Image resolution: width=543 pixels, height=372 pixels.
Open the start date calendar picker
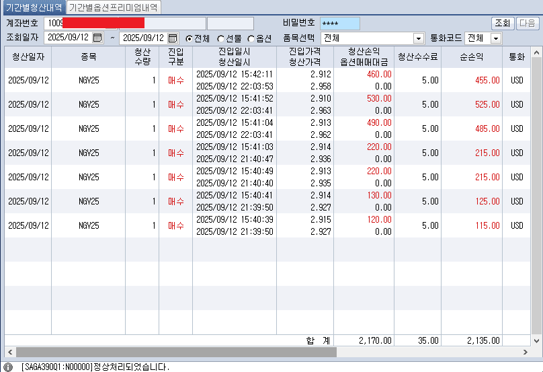tap(97, 38)
